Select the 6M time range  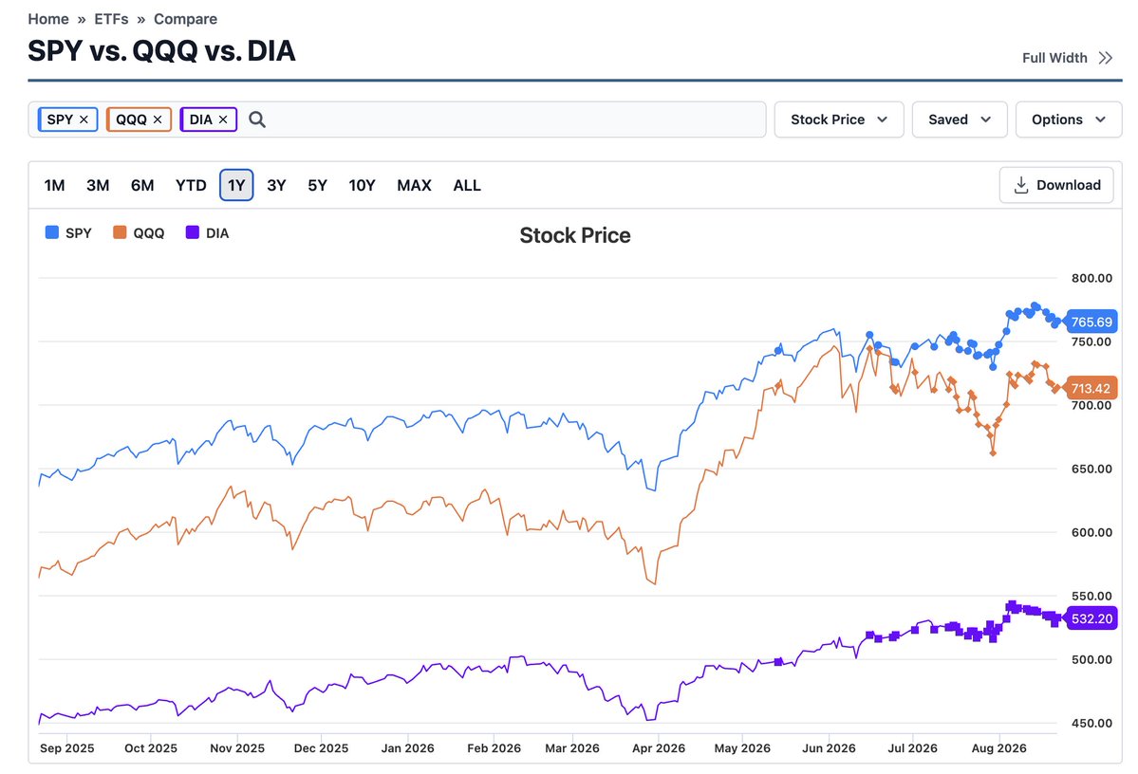pos(142,185)
